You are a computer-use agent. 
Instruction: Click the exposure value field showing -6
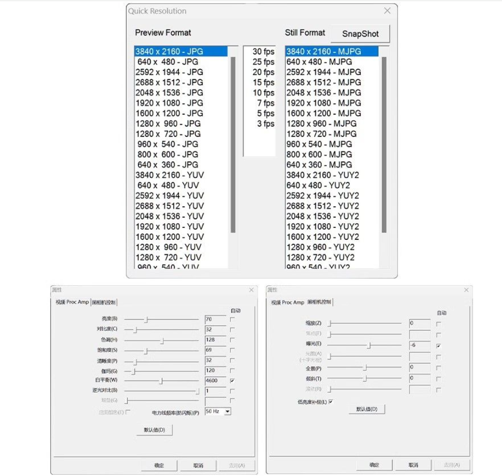tap(420, 345)
